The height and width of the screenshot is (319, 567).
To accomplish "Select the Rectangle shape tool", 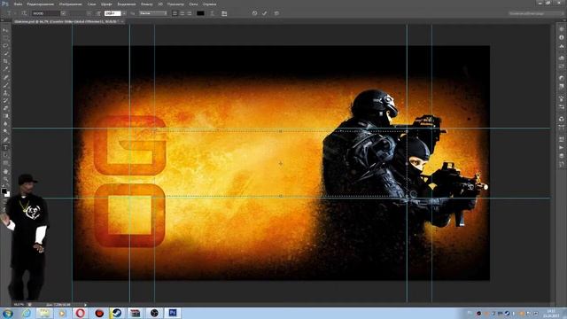I will pyautogui.click(x=6, y=163).
